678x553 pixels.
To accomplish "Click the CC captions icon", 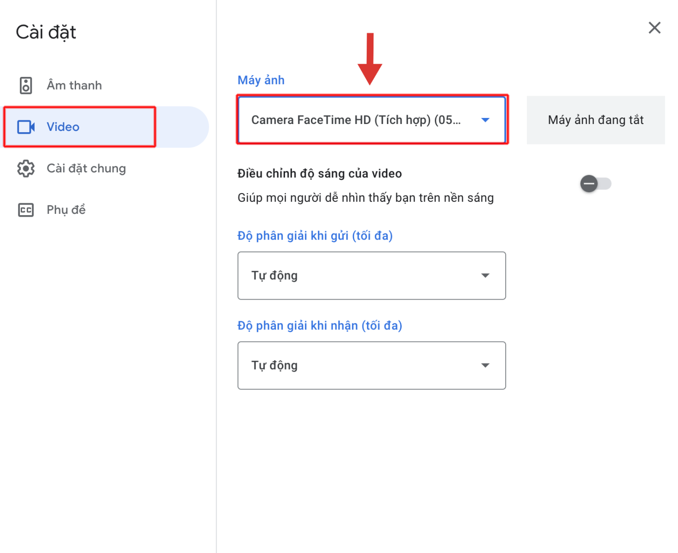I will [x=26, y=210].
